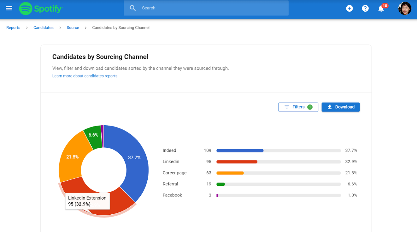Click the Indeed progress bar
The width and height of the screenshot is (417, 232).
pos(240,150)
